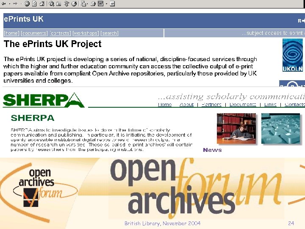This screenshot has height=229, width=305.
Task: Go to the Home page icon
Action: pyautogui.click(x=42, y=4)
